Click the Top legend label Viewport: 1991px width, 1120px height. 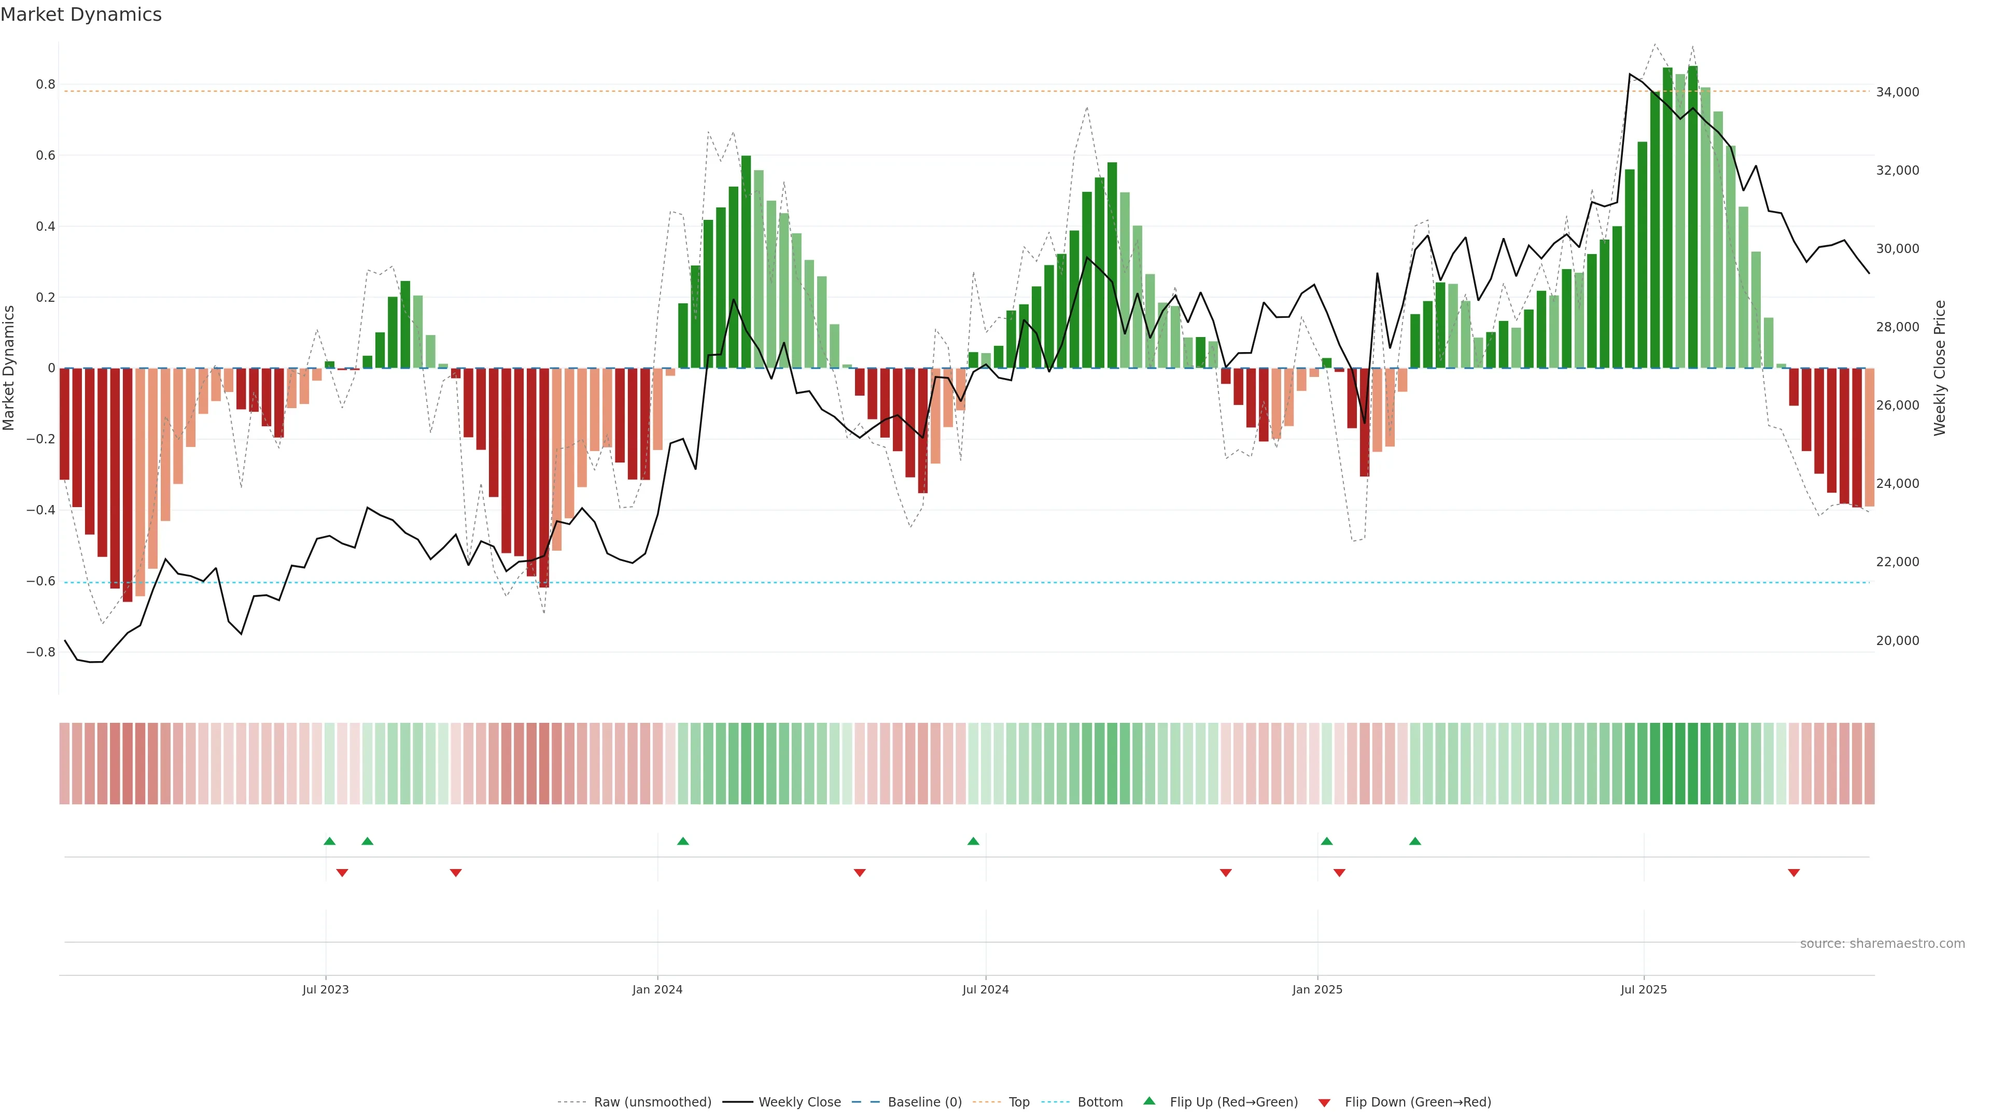(1019, 1101)
